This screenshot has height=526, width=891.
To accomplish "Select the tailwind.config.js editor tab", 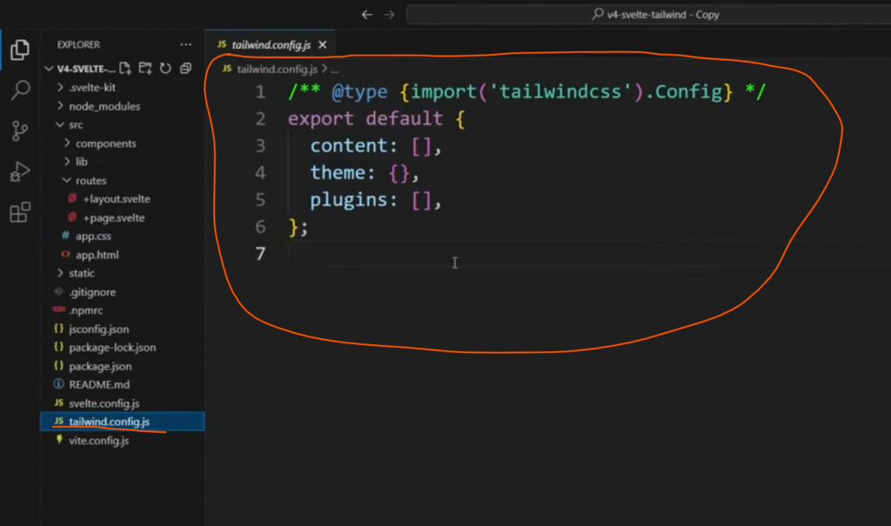I will pos(270,45).
